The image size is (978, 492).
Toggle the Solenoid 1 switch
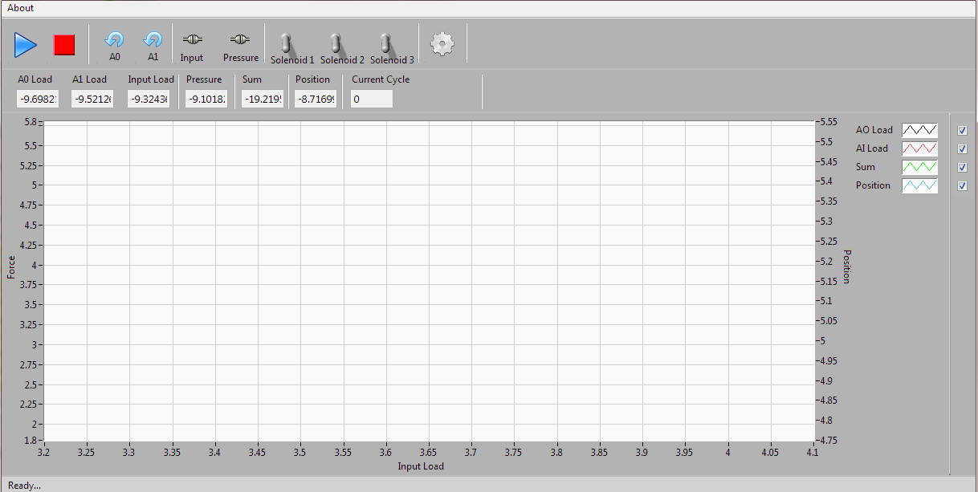coord(287,43)
